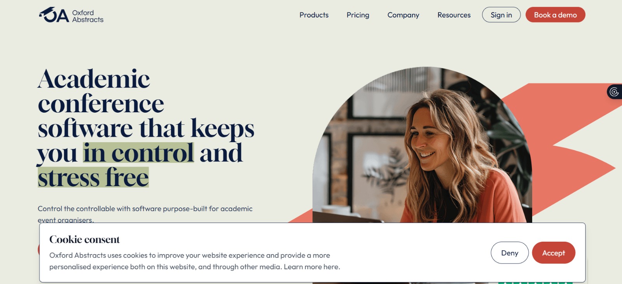Click the graduation cap OA logo icon

point(54,15)
